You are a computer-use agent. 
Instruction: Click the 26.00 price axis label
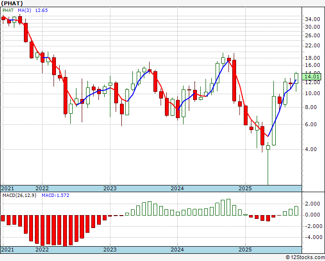coord(313,35)
